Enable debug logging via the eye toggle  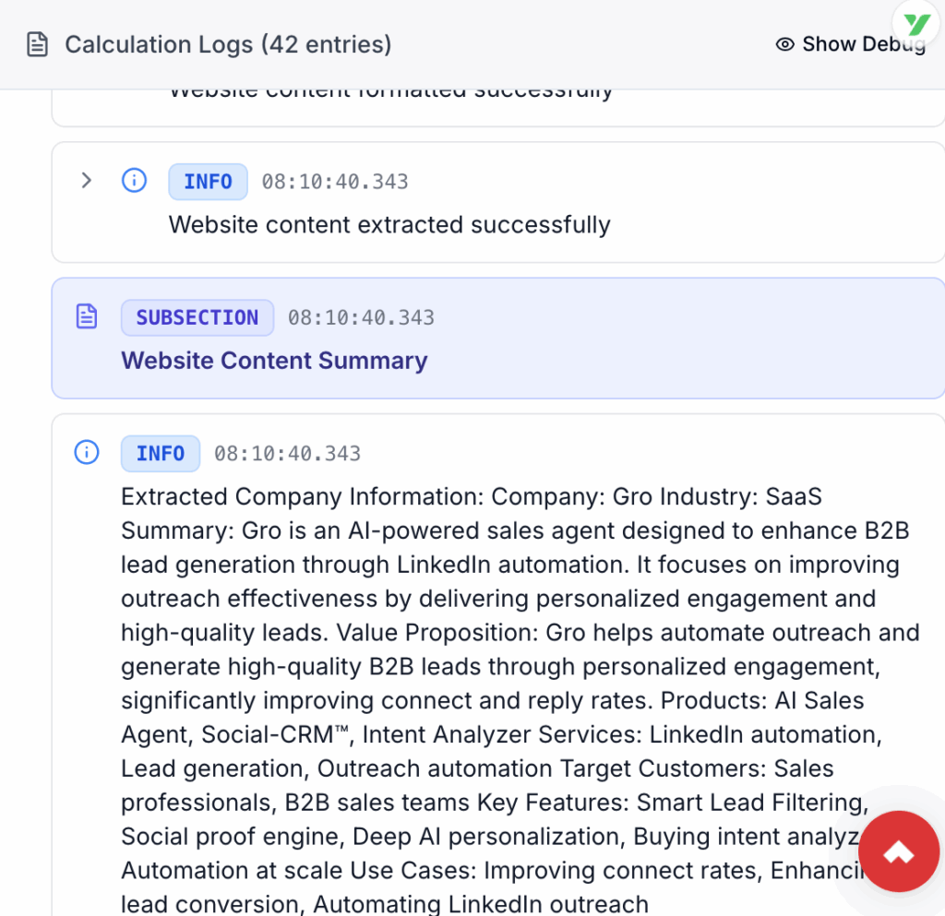point(784,43)
